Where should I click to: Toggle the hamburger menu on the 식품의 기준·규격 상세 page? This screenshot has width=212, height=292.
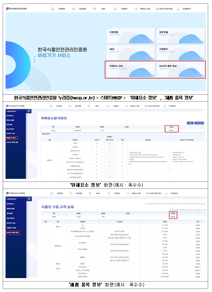[29, 199]
